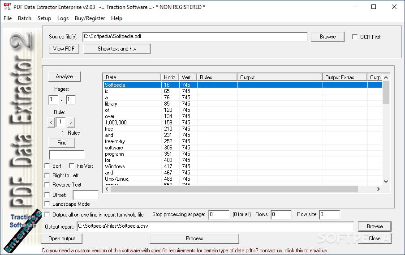
Task: Click the Source file(s) path field
Action: (195, 37)
